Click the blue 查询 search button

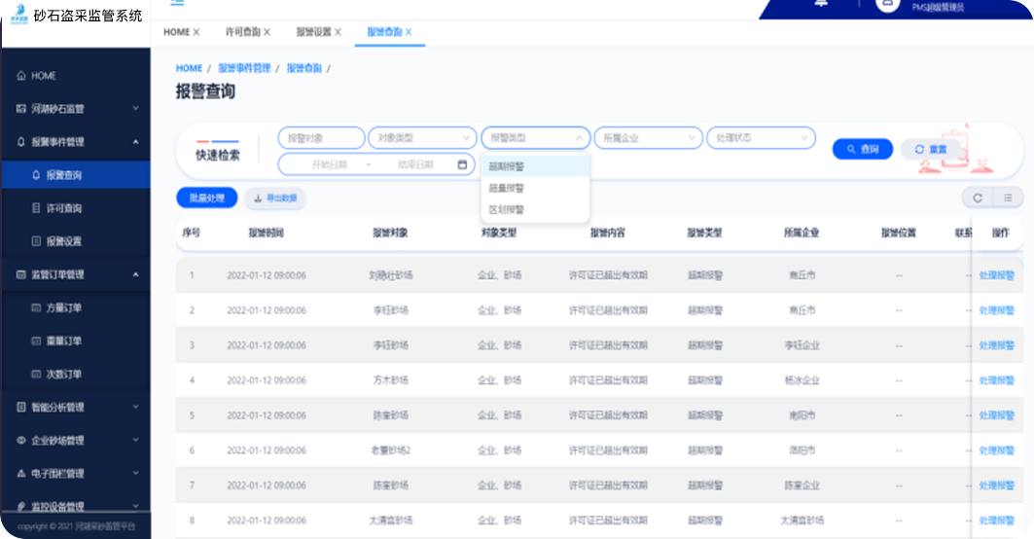pyautogui.click(x=862, y=149)
